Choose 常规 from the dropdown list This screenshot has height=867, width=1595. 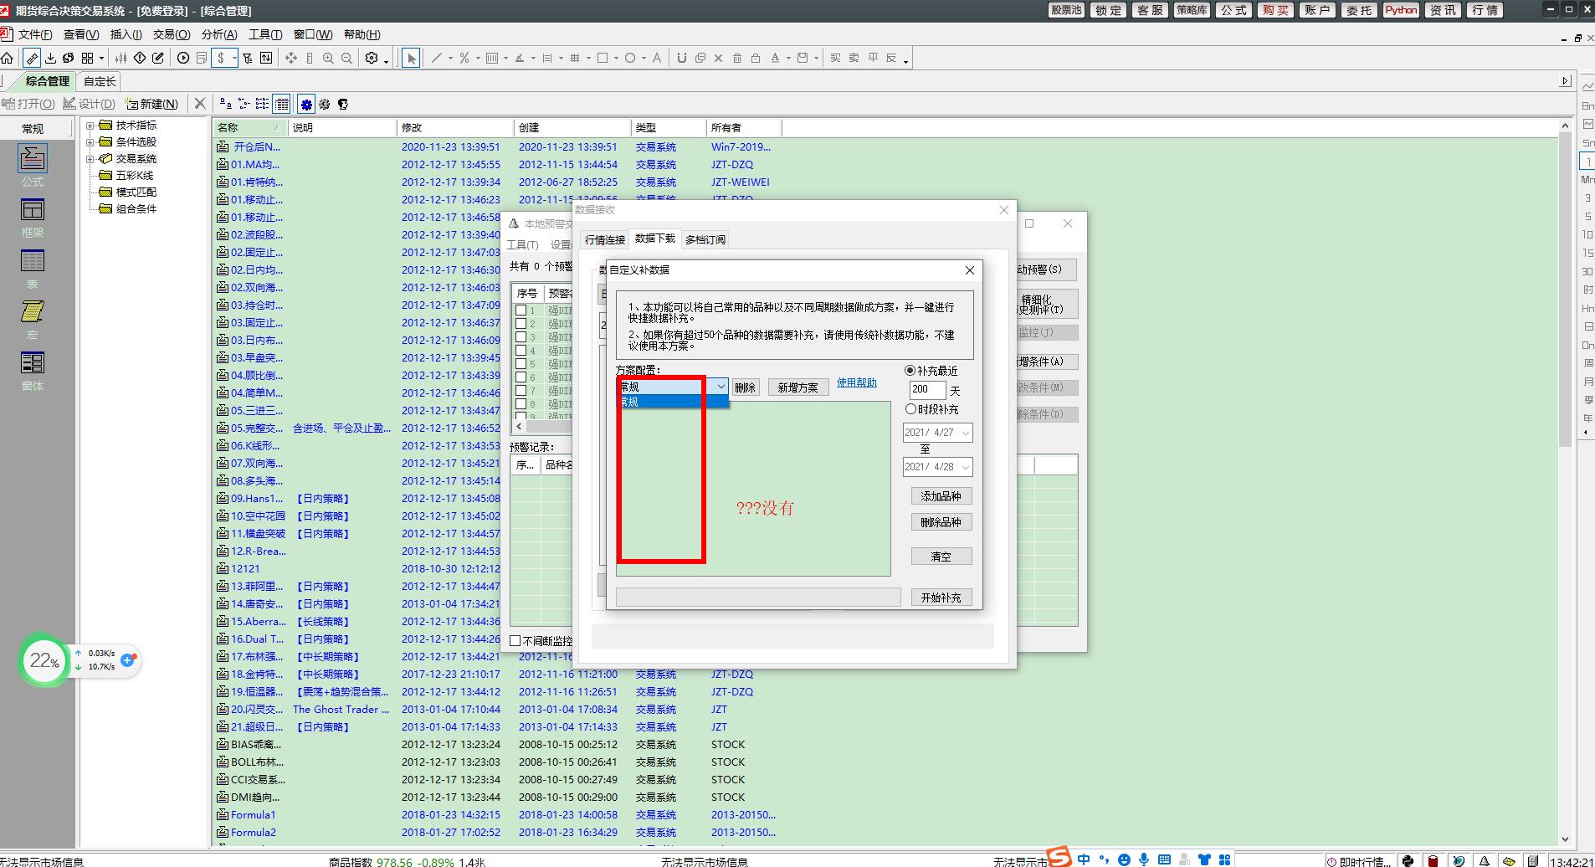[x=673, y=402]
